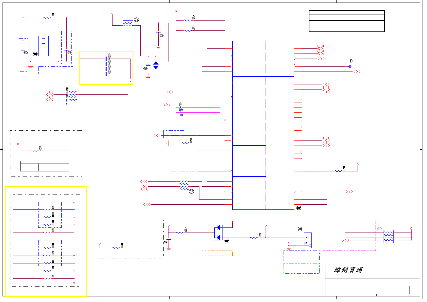Click the resistor between diode and connector
The width and height of the screenshot is (427, 302).
tap(254, 238)
